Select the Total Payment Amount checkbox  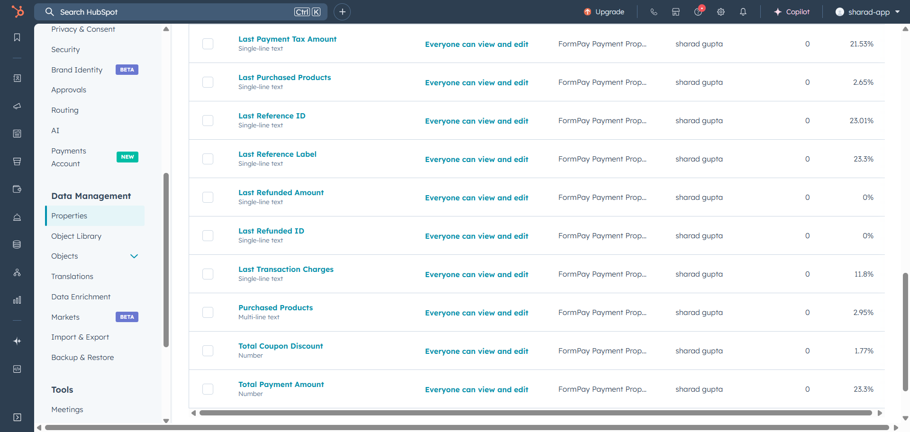click(208, 389)
